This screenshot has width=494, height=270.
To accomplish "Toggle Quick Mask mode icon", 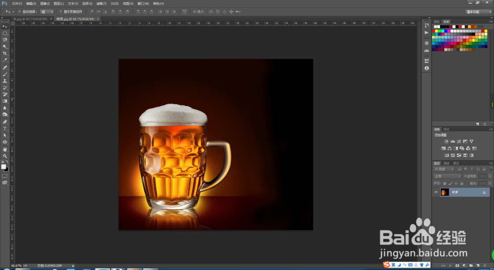I will coord(5,176).
